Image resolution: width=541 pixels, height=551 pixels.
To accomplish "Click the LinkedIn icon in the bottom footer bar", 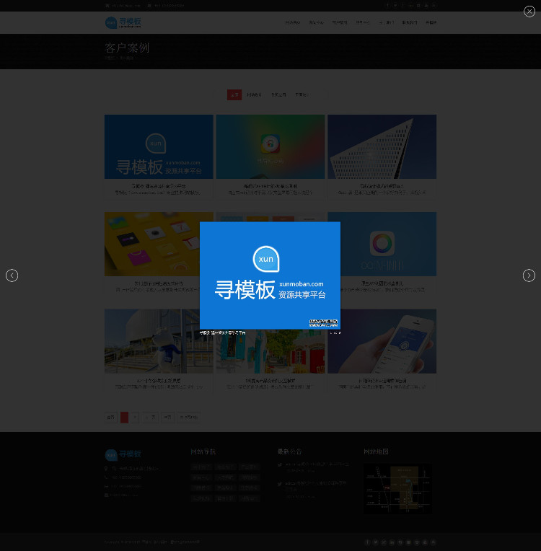I will click(392, 542).
